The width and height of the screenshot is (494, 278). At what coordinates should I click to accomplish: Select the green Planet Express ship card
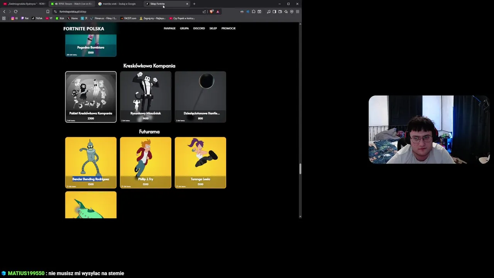pyautogui.click(x=91, y=205)
